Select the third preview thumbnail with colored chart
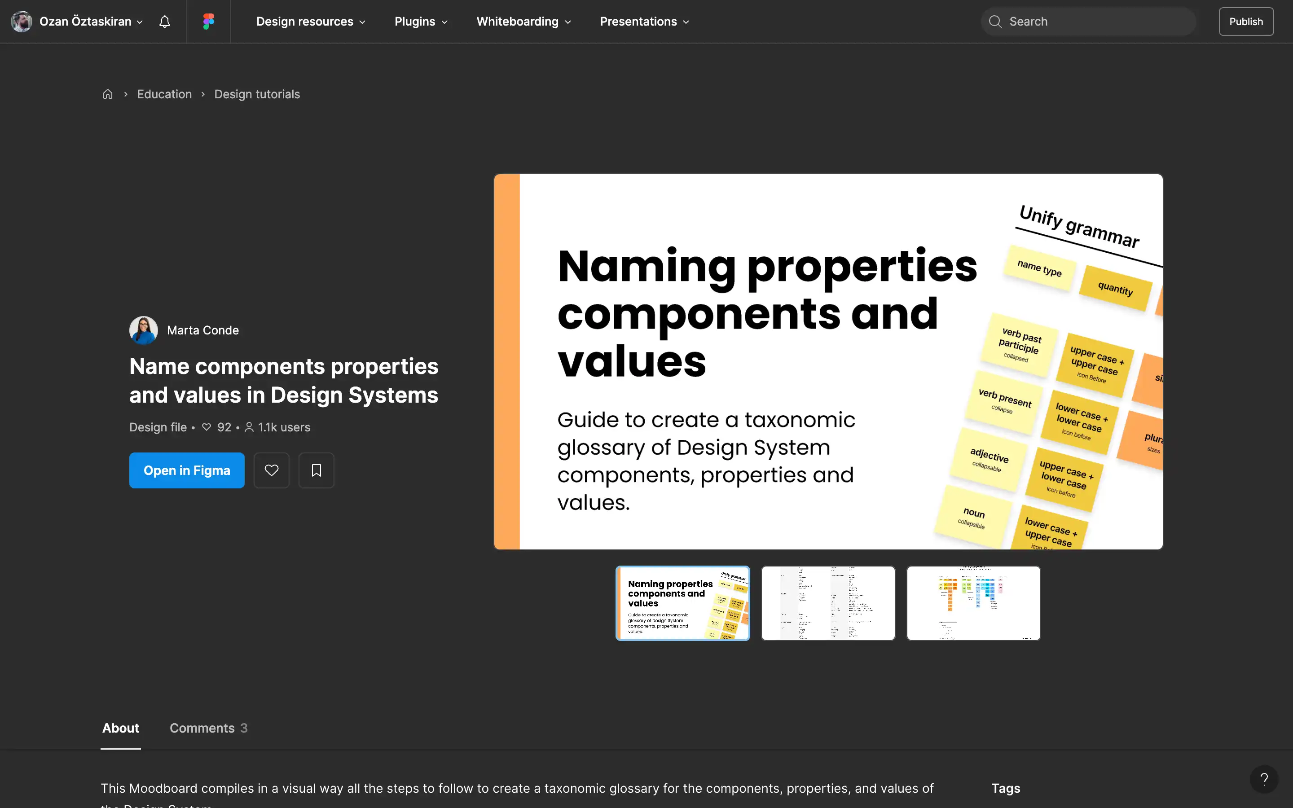 [x=973, y=603]
